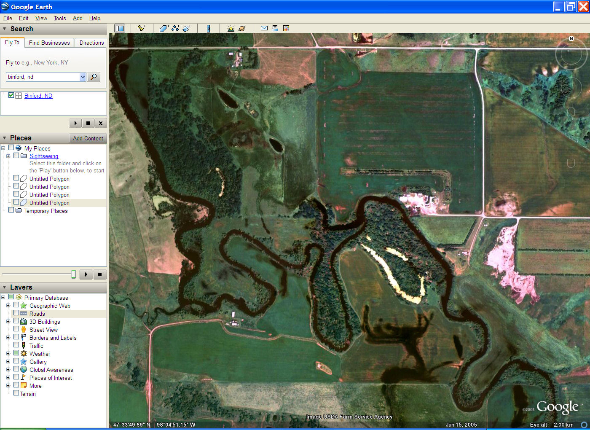590x430 pixels.
Task: Click the Places of Interest layer icon
Action: [24, 378]
